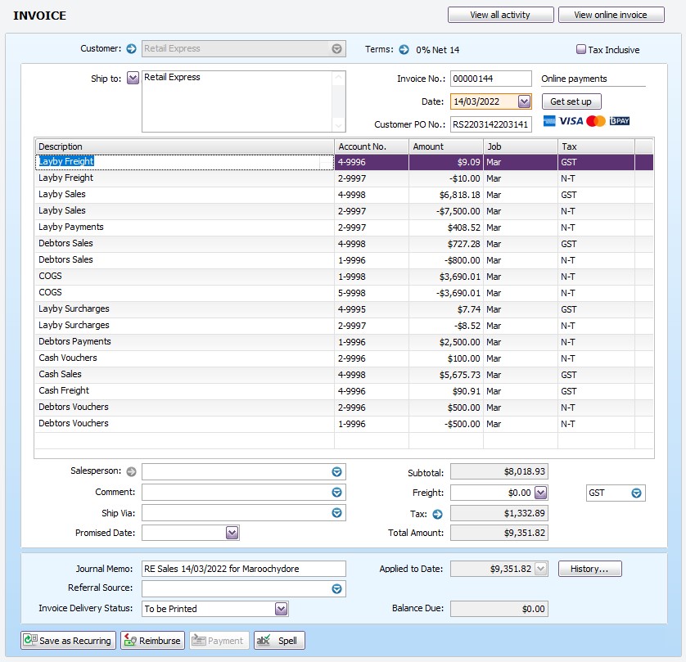Open the Invoice Delivery Status dropdown
This screenshot has width=686, height=662.
[x=281, y=609]
